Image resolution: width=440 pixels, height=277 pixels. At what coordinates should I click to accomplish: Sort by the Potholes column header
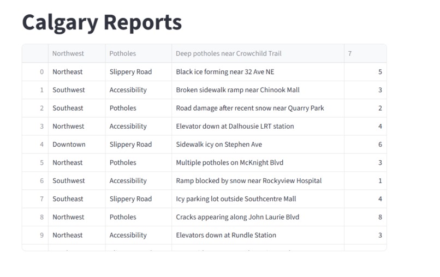tap(138, 53)
